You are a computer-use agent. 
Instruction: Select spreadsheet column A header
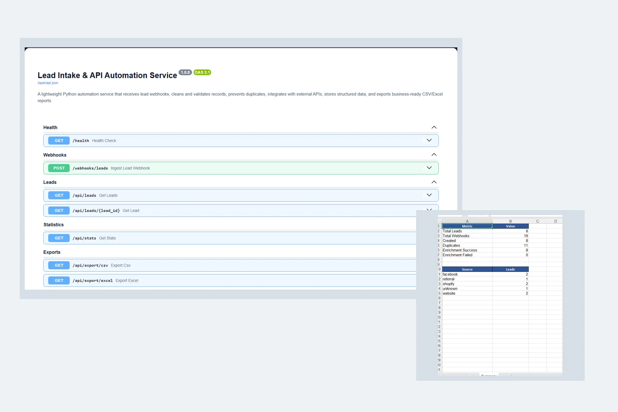467,221
